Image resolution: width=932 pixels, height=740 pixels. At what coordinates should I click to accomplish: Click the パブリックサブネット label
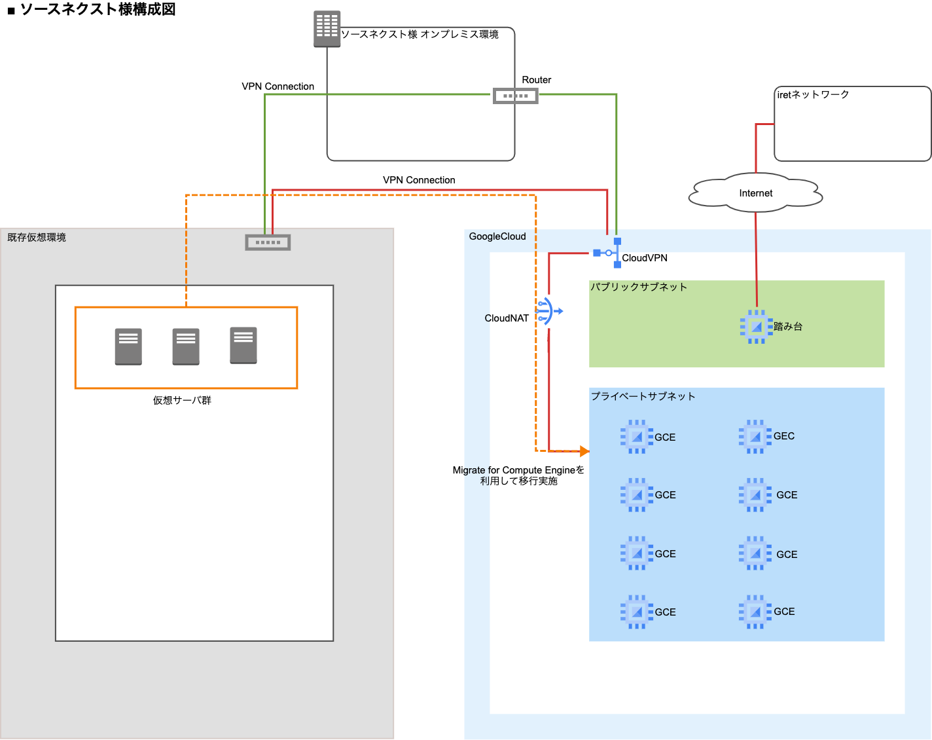point(639,287)
